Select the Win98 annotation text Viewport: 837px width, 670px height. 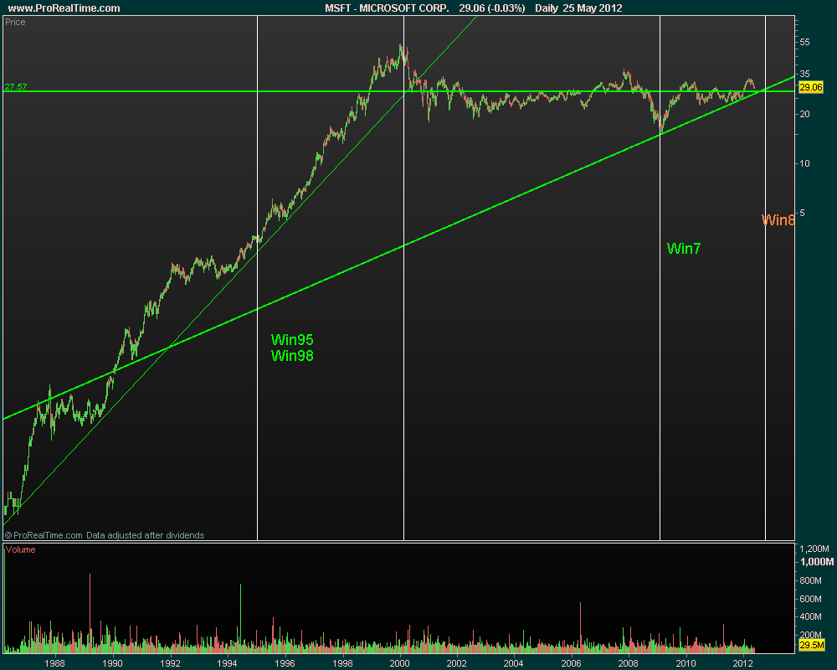click(x=292, y=356)
